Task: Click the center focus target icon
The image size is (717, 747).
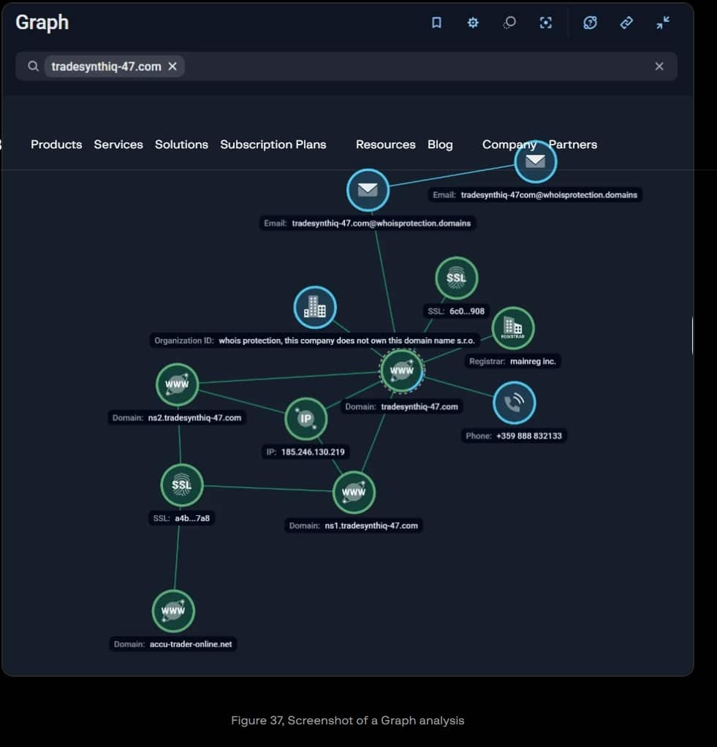Action: click(546, 23)
